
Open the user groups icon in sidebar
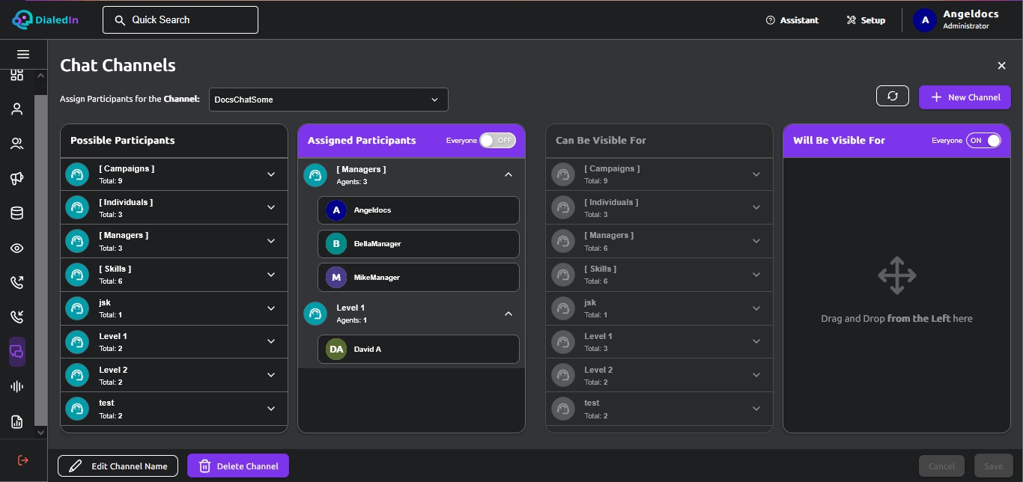coord(16,144)
